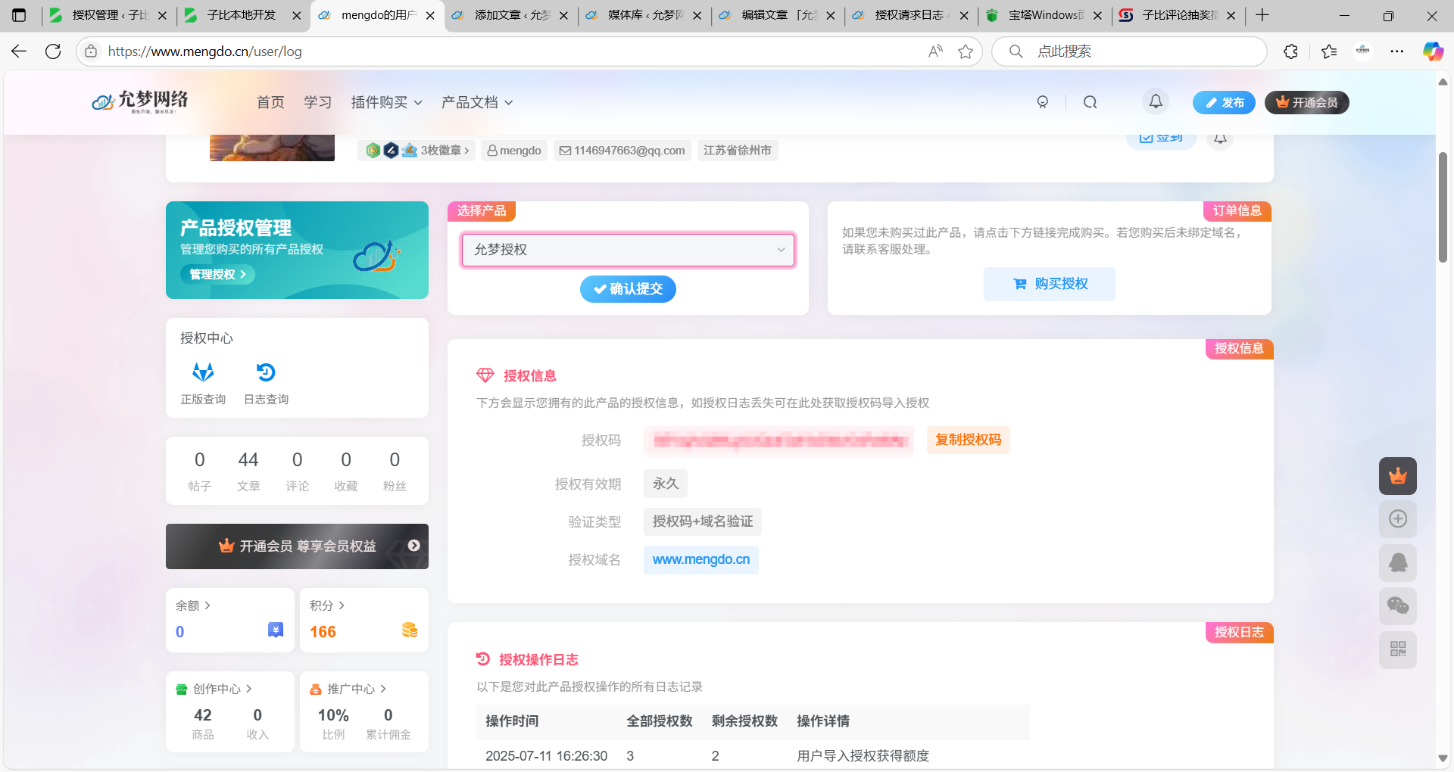Click the 0 粉丝 count

point(395,471)
